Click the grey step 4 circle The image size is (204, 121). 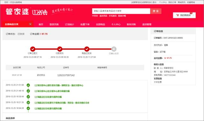114,49
